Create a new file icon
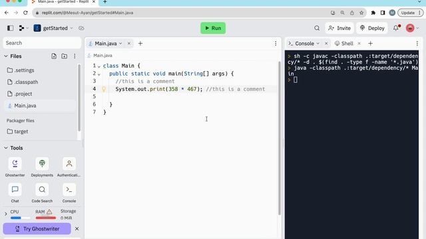 click(54, 56)
